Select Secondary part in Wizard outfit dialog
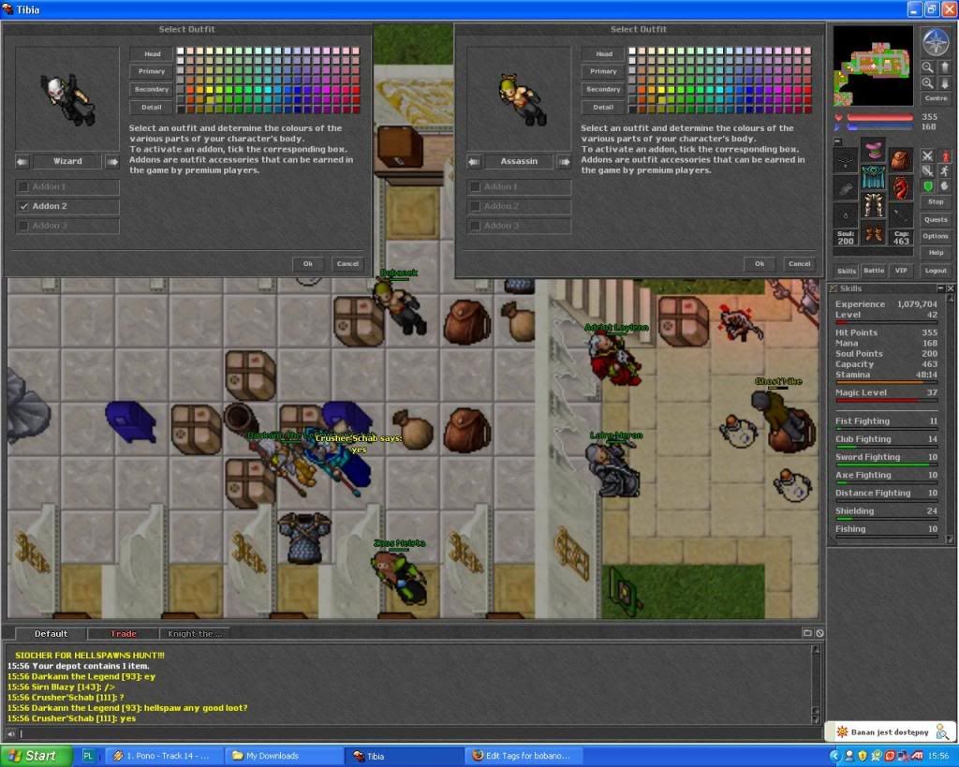The height and width of the screenshot is (767, 959). 152,89
